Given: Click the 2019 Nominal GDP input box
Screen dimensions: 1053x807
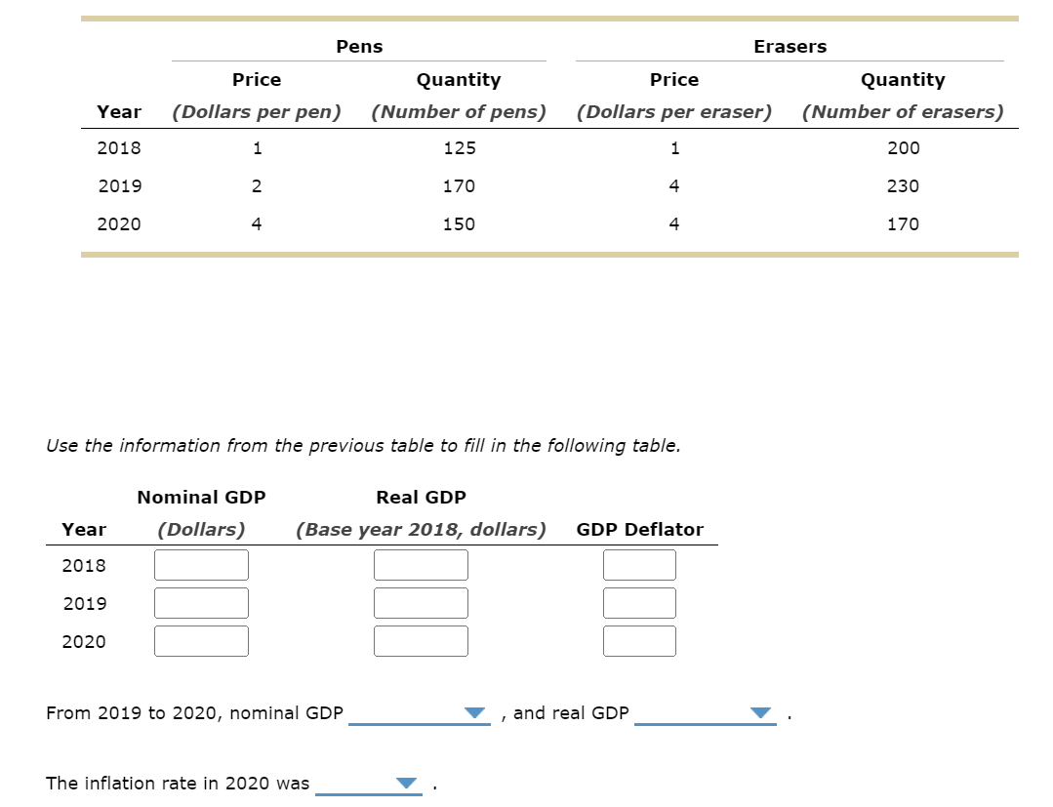Looking at the screenshot, I should coord(200,603).
